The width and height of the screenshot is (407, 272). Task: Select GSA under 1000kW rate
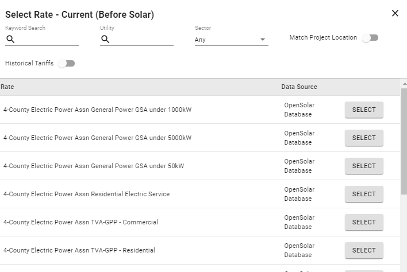364,110
